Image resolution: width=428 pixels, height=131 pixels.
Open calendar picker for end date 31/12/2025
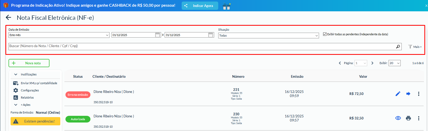coord(211,35)
